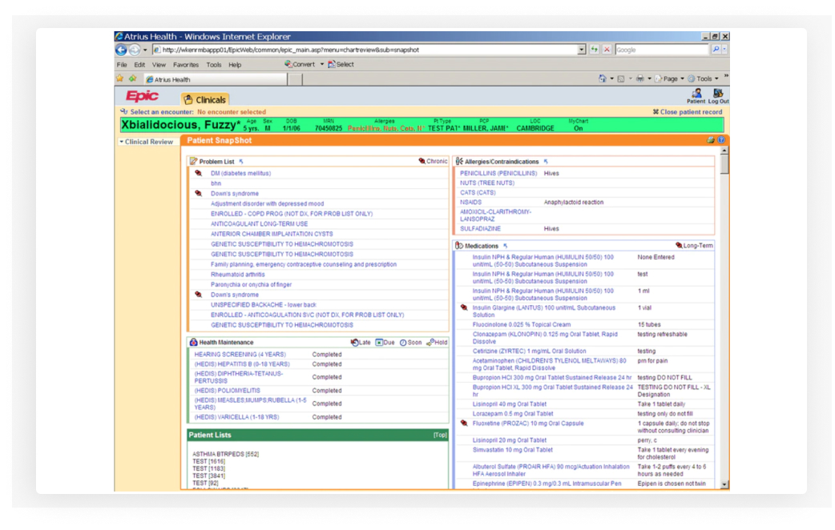The width and height of the screenshot is (835, 530).
Task: Open the Down's syndrome problem link
Action: point(235,194)
